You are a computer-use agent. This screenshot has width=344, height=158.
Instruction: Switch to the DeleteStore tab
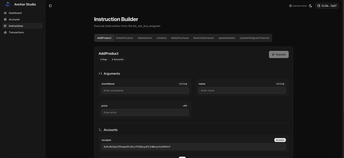coord(145,38)
